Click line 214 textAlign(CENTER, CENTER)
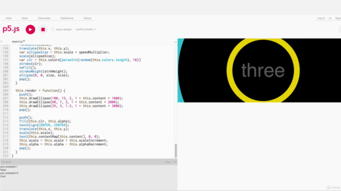 click(x=44, y=125)
